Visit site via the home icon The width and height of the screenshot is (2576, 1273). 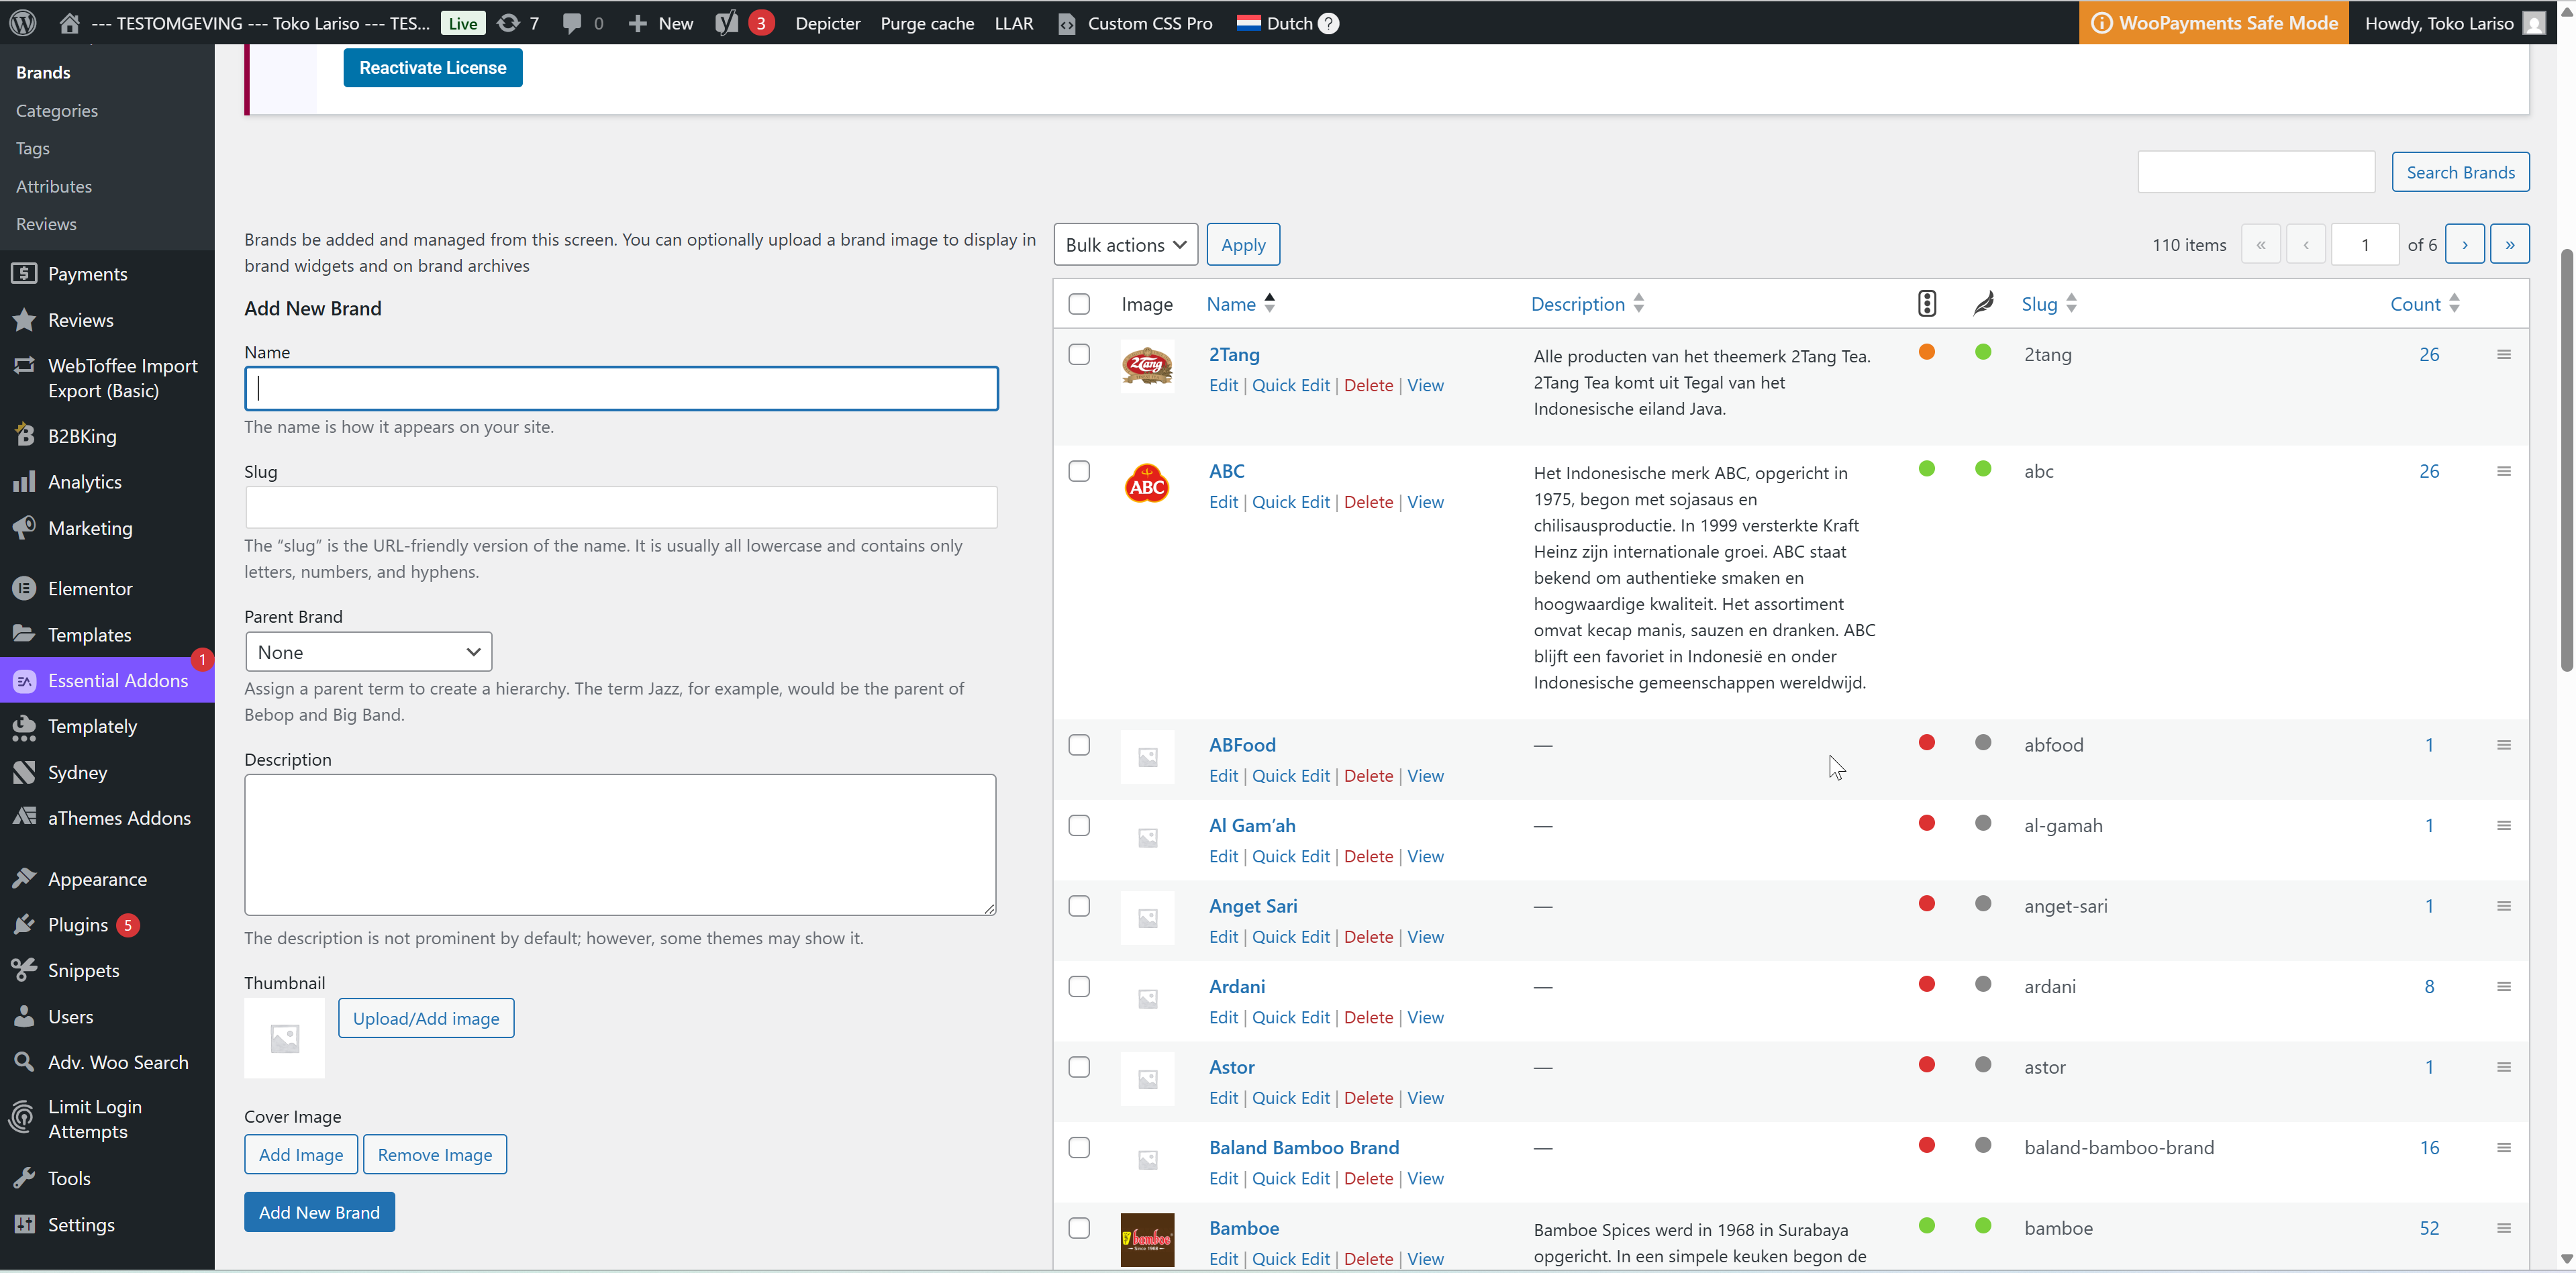click(69, 22)
